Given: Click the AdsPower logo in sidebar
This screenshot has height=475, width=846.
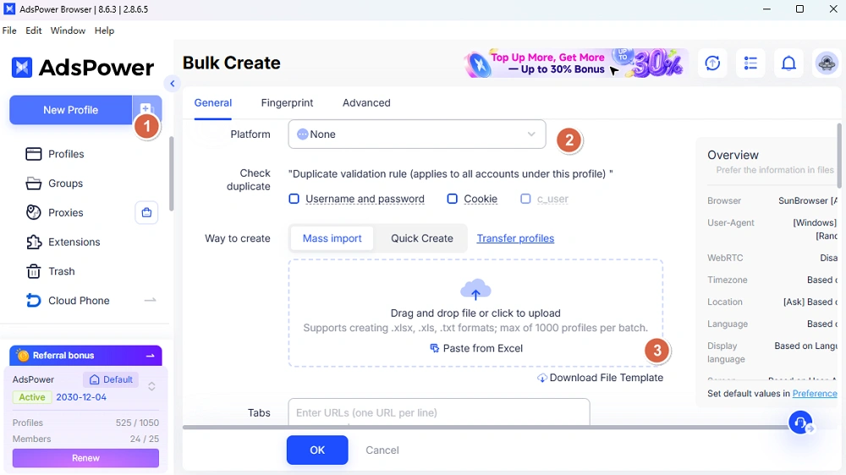Looking at the screenshot, I should coord(83,68).
